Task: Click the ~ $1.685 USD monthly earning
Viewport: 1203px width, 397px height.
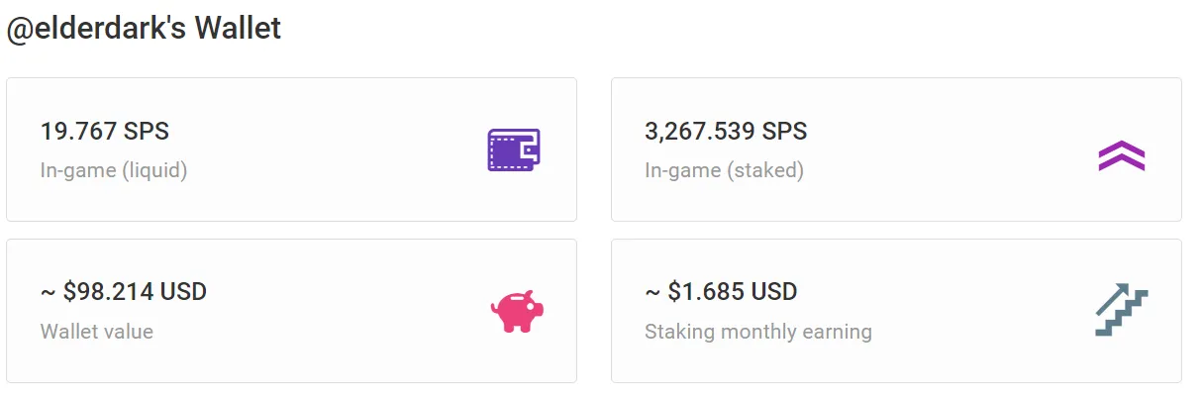Action: tap(721, 291)
